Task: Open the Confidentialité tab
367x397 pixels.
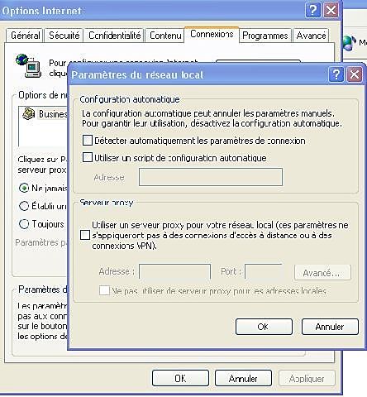Action: [x=114, y=36]
